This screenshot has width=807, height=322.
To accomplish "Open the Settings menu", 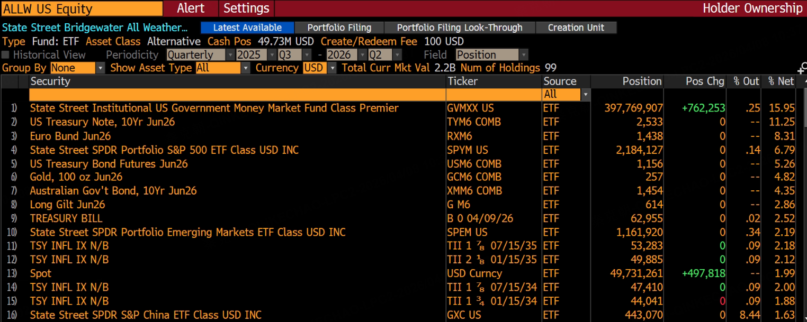I will (x=246, y=8).
